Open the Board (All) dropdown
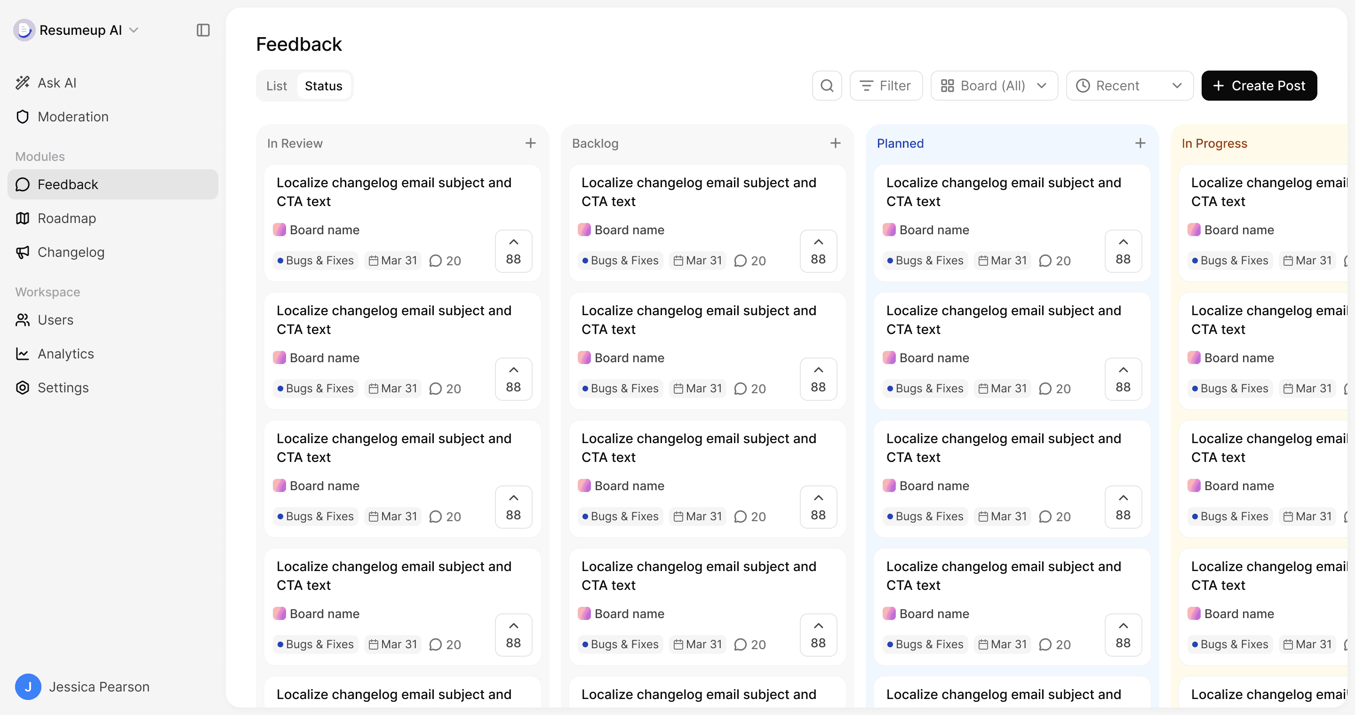Screen dimensions: 1355x715 point(994,86)
